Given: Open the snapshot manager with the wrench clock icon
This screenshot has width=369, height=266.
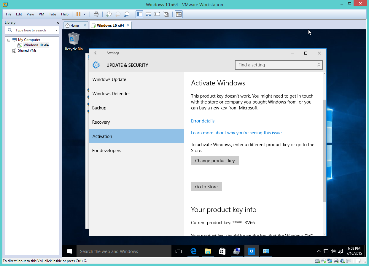Looking at the screenshot, I should tap(127, 14).
